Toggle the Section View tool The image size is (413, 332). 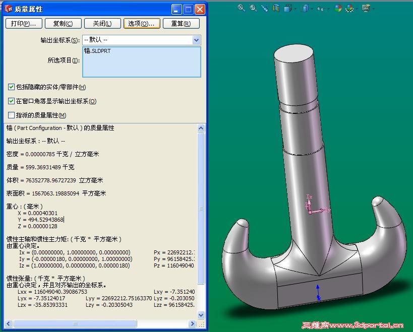pos(276,8)
